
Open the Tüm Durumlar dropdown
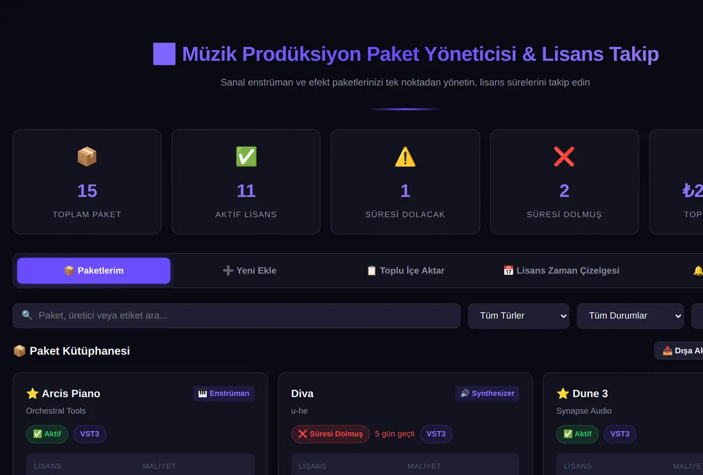click(x=630, y=316)
